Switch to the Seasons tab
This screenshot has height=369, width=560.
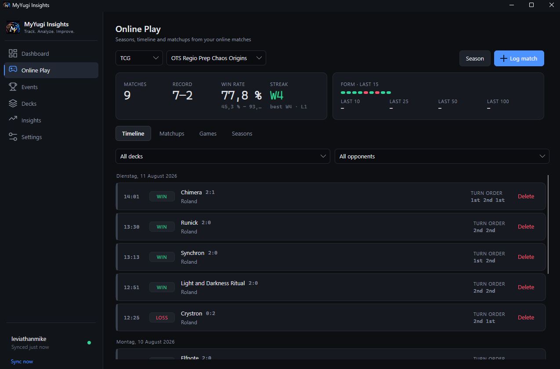pos(242,133)
